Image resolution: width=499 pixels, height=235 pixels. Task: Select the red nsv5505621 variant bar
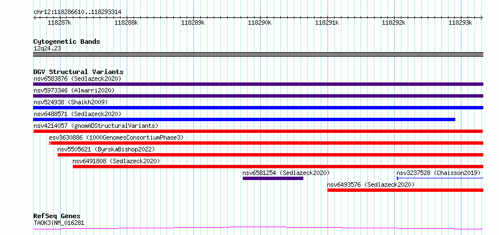tap(270, 155)
